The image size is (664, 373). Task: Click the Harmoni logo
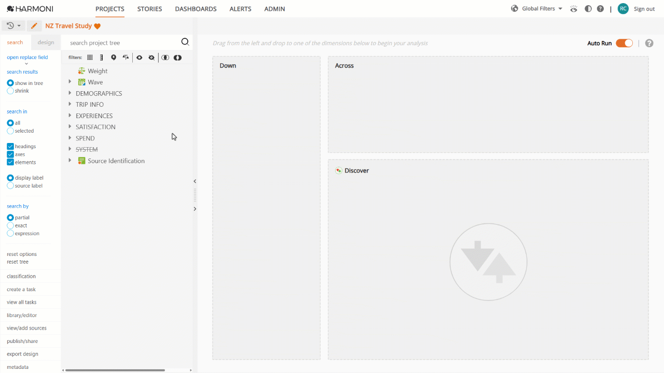pos(30,9)
